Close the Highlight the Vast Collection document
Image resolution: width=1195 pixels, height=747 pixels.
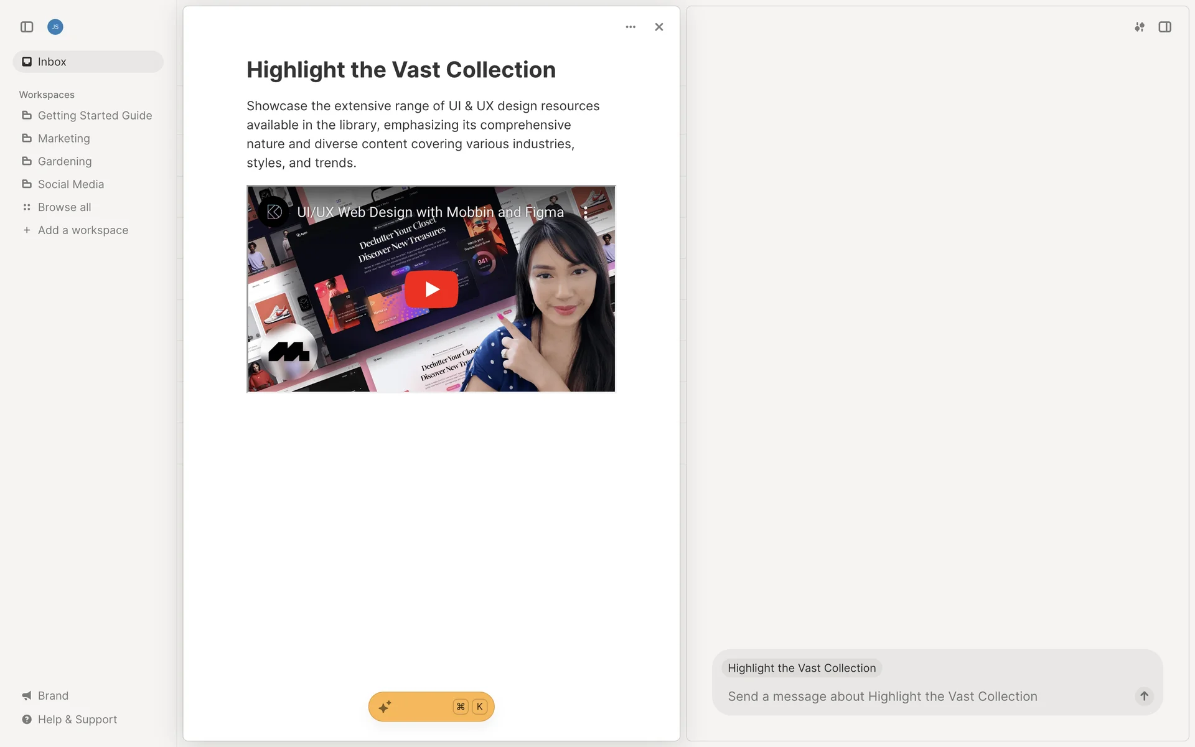[x=659, y=27]
